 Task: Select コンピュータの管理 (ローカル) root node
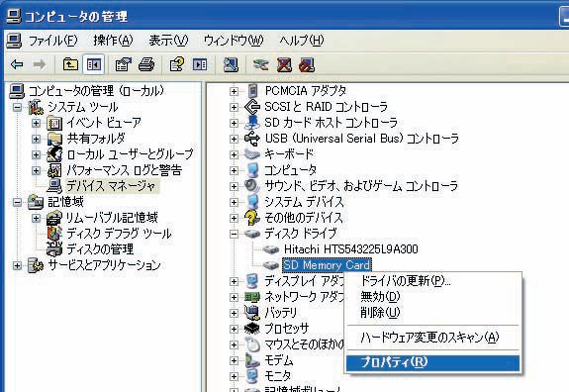[96, 91]
